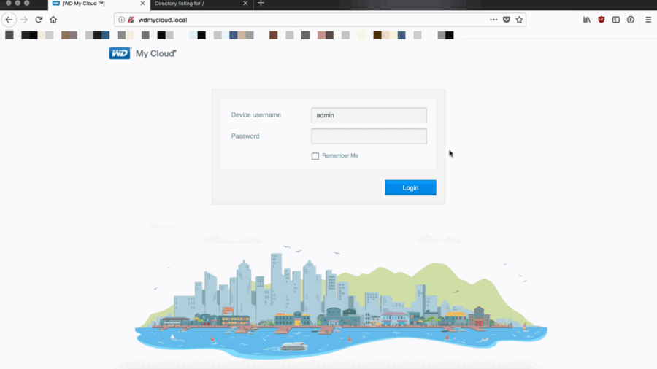Open the Firefox hamburger menu
This screenshot has height=369, width=657.
click(648, 20)
